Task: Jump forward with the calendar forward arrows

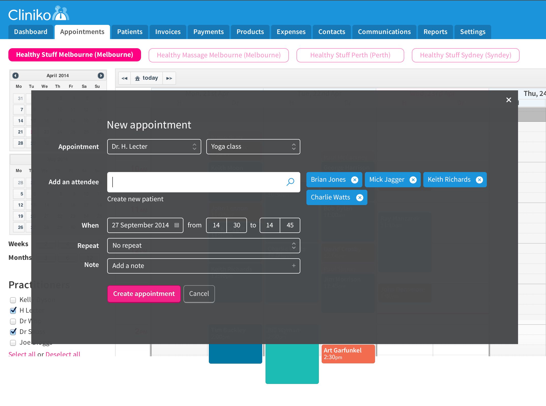Action: (169, 78)
